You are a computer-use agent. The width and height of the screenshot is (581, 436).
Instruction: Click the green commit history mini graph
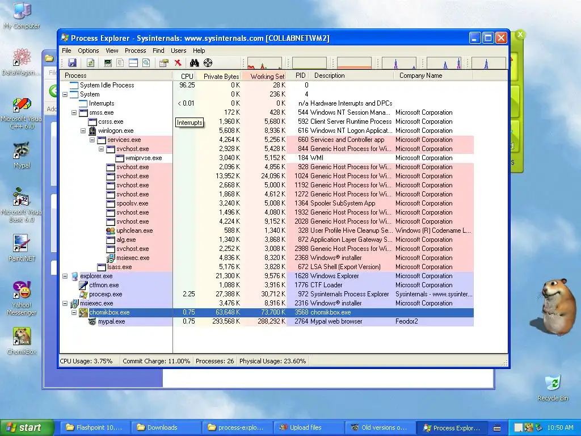click(x=309, y=63)
